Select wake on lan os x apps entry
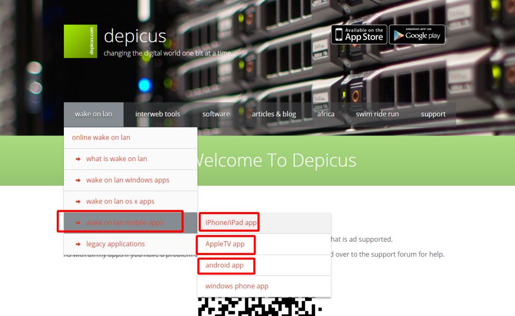The width and height of the screenshot is (515, 316). 131,202
